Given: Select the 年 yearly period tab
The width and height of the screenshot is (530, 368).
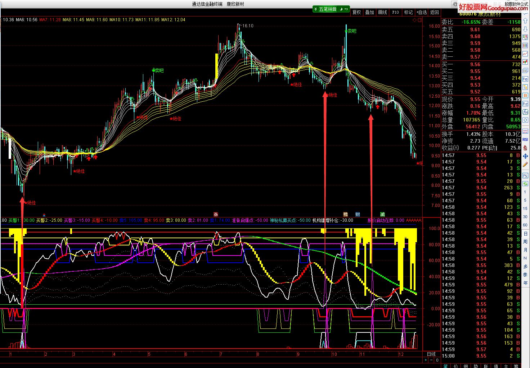Looking at the screenshot, I should 525,283.
